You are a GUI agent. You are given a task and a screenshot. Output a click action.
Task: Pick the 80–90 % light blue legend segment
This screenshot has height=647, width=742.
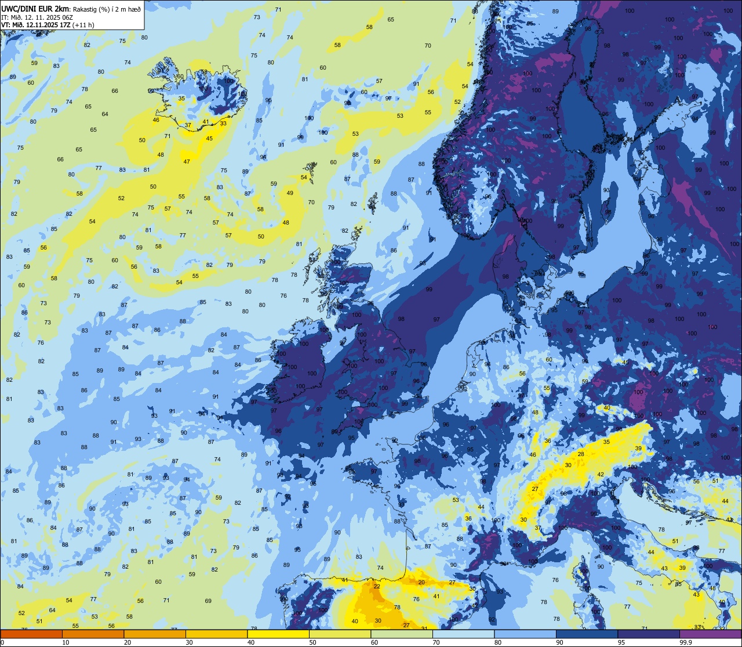click(525, 634)
